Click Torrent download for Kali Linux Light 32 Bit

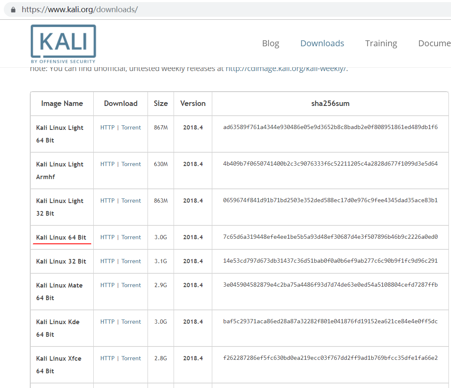click(x=131, y=201)
